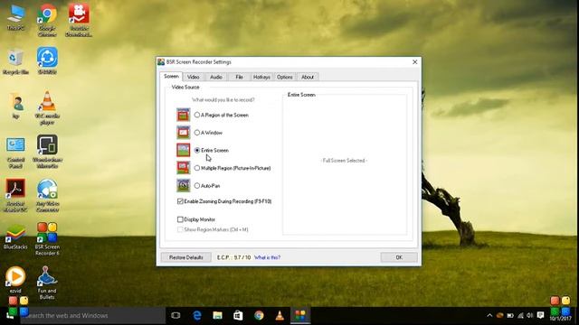579x325 pixels.
Task: Switch to the File tab
Action: 239,77
